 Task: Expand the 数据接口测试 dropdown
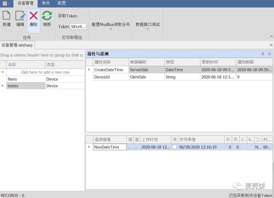tap(148, 29)
